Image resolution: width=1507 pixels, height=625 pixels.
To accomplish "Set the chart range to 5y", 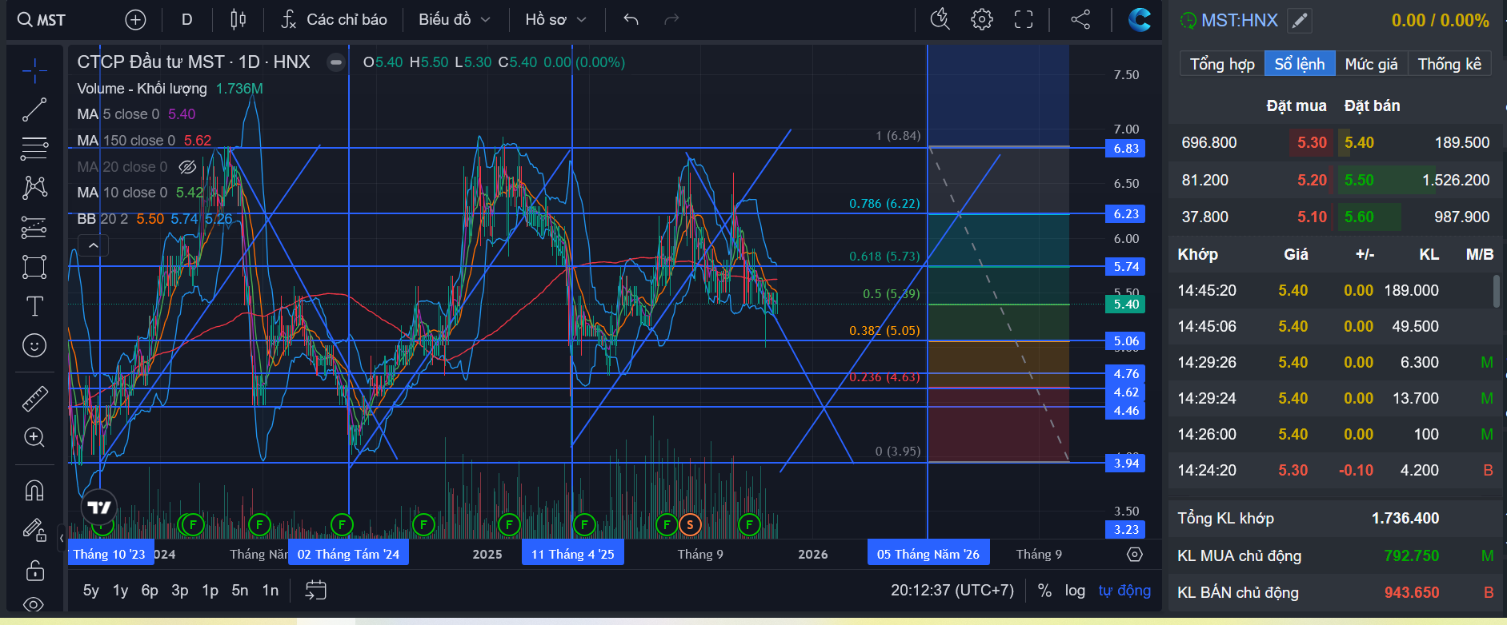I will tap(91, 591).
